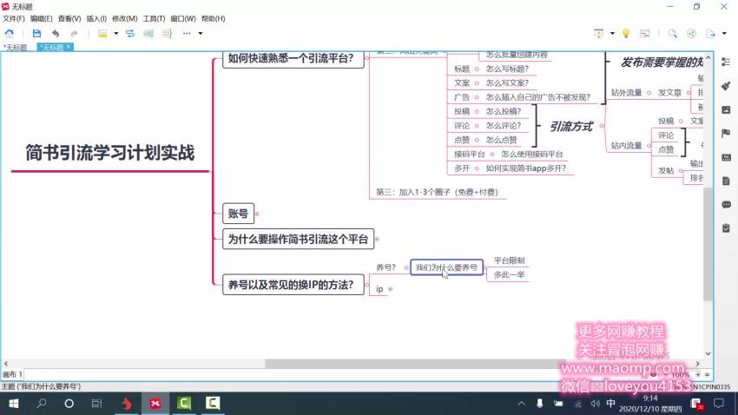The height and width of the screenshot is (415, 738).
Task: Select the 我们为什么要养号 subtopic
Action: tap(446, 267)
